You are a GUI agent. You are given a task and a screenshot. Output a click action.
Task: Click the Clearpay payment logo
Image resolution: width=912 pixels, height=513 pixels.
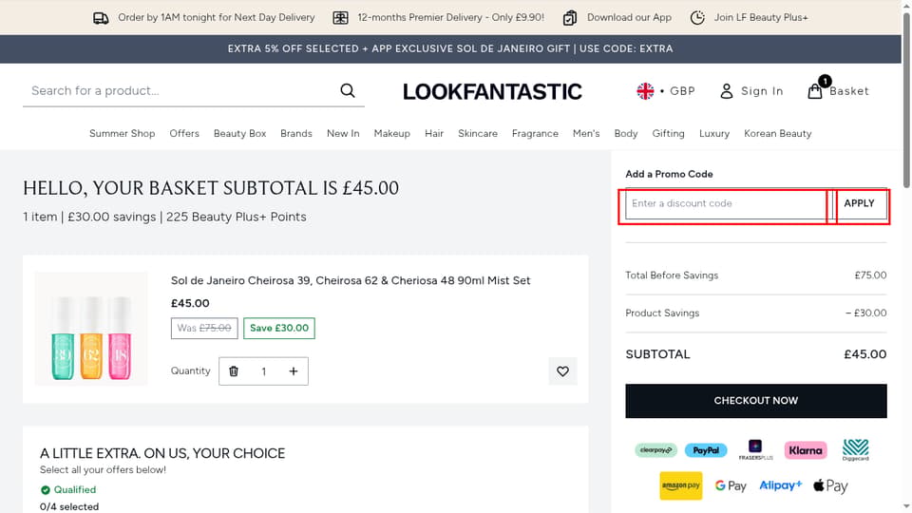[655, 450]
